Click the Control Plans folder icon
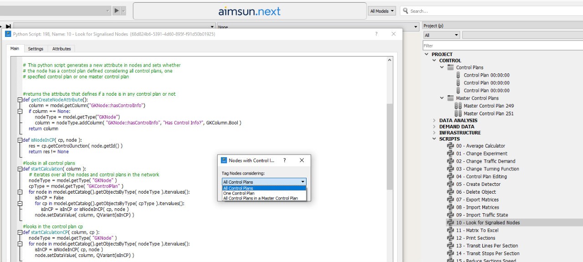 pos(450,67)
